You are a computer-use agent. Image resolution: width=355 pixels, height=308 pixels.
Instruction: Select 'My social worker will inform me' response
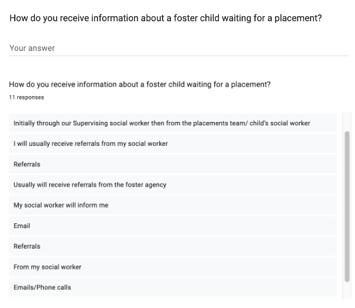173,205
